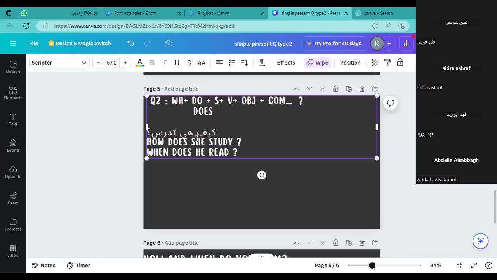Lock Page 5
497x280 pixels.
[335, 89]
